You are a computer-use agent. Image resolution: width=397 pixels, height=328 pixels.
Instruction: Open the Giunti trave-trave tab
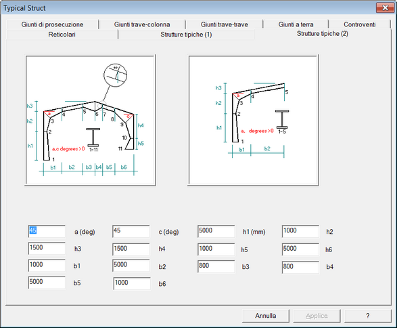pyautogui.click(x=225, y=24)
